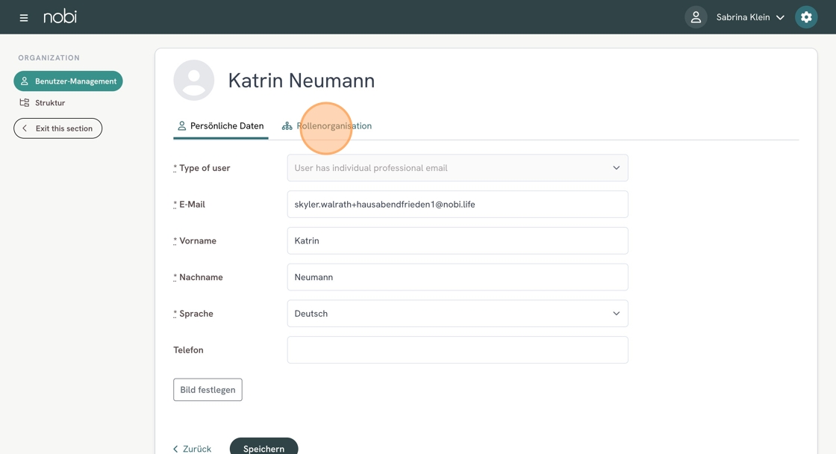The image size is (836, 454).
Task: Click the Benutzer-Management person icon
Action: (25, 81)
